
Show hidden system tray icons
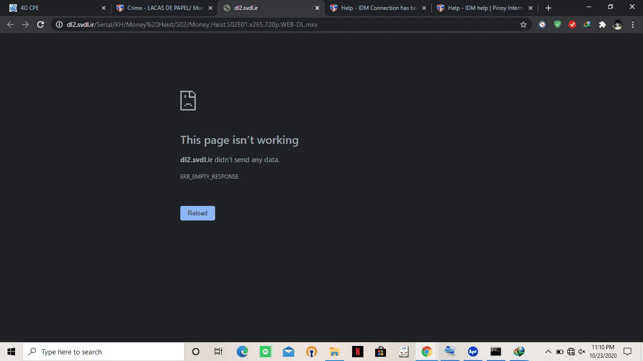[548, 352]
